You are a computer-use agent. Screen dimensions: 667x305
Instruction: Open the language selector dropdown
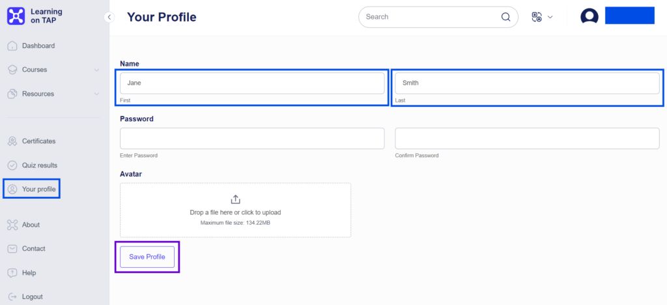542,17
